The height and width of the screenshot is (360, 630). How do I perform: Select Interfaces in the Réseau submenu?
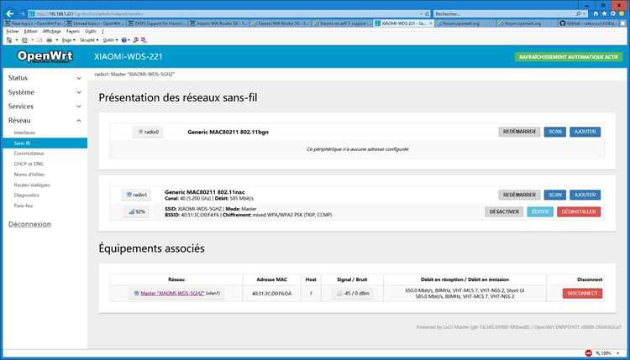24,133
